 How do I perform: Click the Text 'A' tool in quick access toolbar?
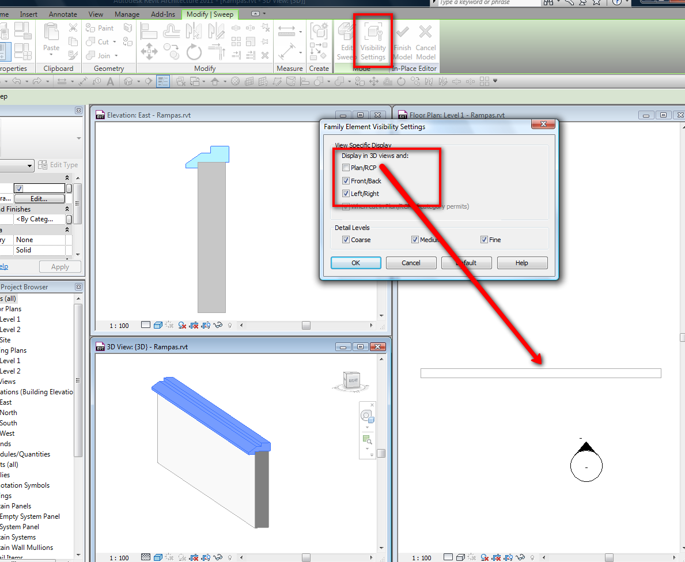pyautogui.click(x=111, y=81)
